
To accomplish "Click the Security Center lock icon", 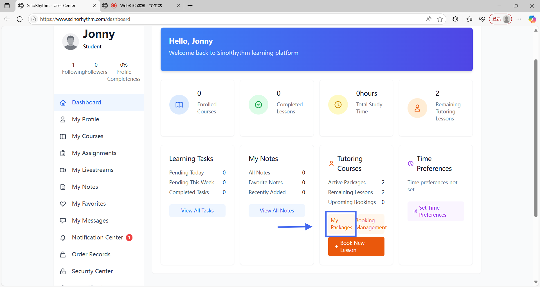I will coord(63,271).
